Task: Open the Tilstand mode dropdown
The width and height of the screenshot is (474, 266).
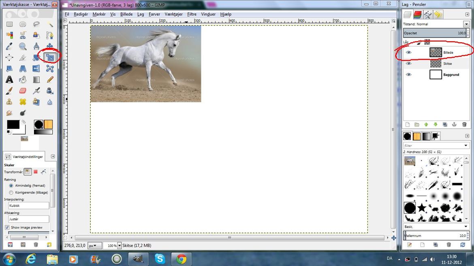Action: click(466, 24)
